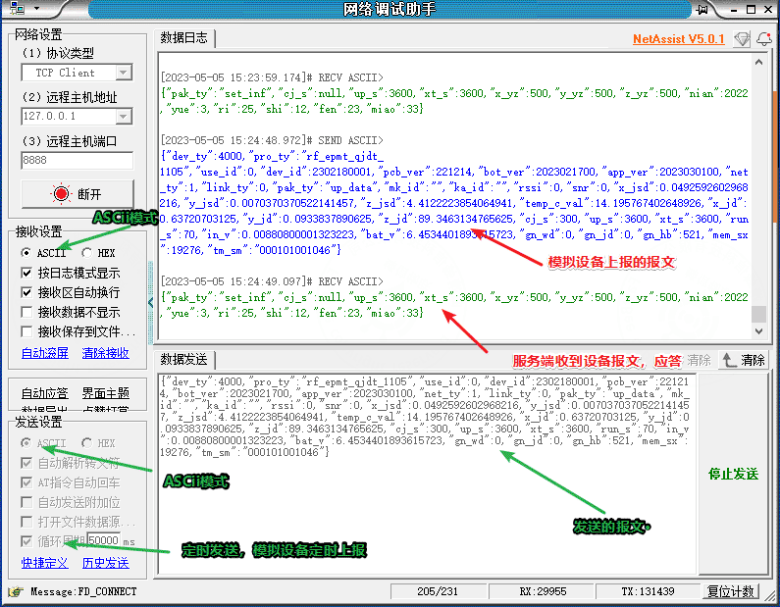Viewport: 780px width, 607px height.
Task: Click the stop sending button
Action: (733, 475)
